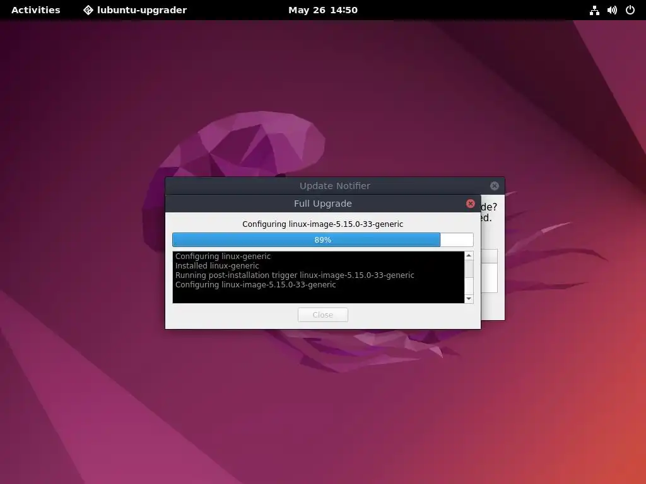Click the Update Notifier title bar
The height and width of the screenshot is (484, 646).
(x=334, y=186)
